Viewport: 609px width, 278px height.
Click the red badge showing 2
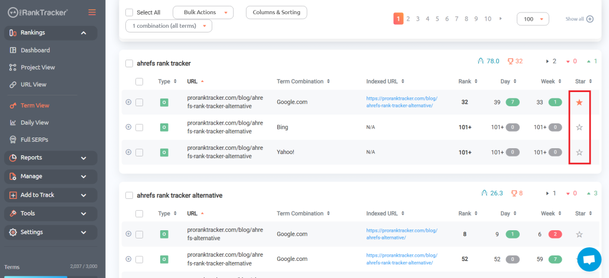point(555,234)
